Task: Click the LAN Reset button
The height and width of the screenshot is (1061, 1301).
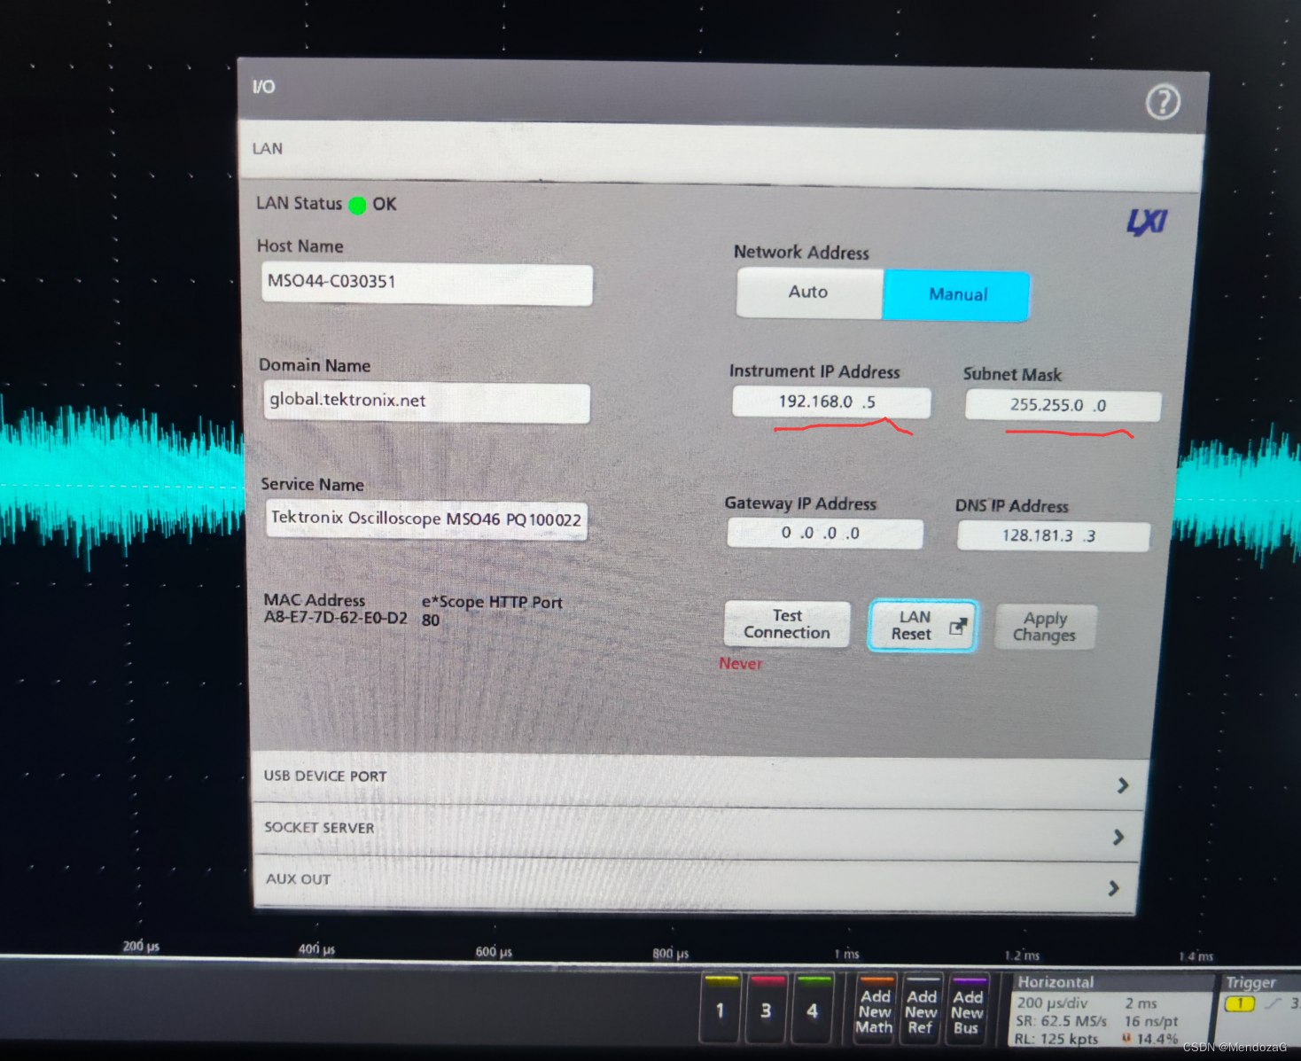Action: [923, 626]
